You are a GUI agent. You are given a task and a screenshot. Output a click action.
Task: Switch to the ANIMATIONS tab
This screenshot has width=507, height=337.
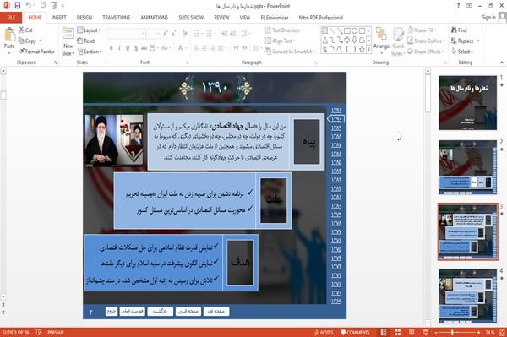point(155,18)
